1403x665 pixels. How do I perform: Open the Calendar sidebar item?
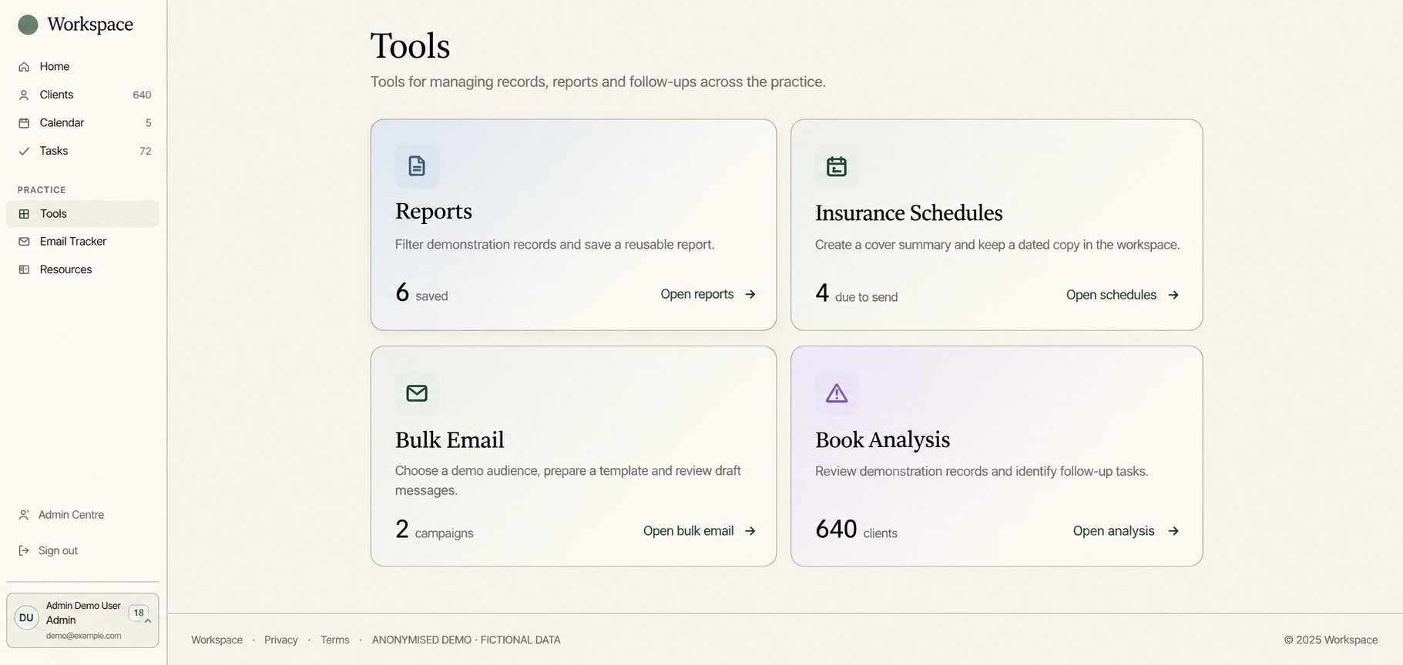click(83, 123)
